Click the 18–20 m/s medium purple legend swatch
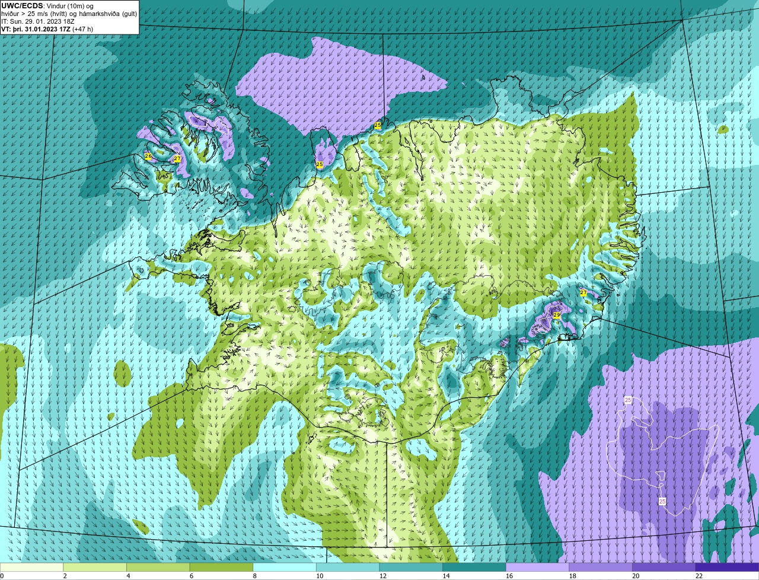759x580 pixels. click(x=601, y=567)
